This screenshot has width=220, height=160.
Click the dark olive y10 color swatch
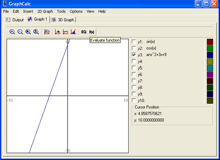(x=210, y=100)
